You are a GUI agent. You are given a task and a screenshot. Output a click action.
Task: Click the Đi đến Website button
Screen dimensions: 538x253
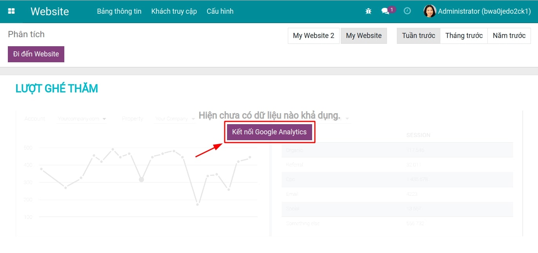(x=36, y=54)
